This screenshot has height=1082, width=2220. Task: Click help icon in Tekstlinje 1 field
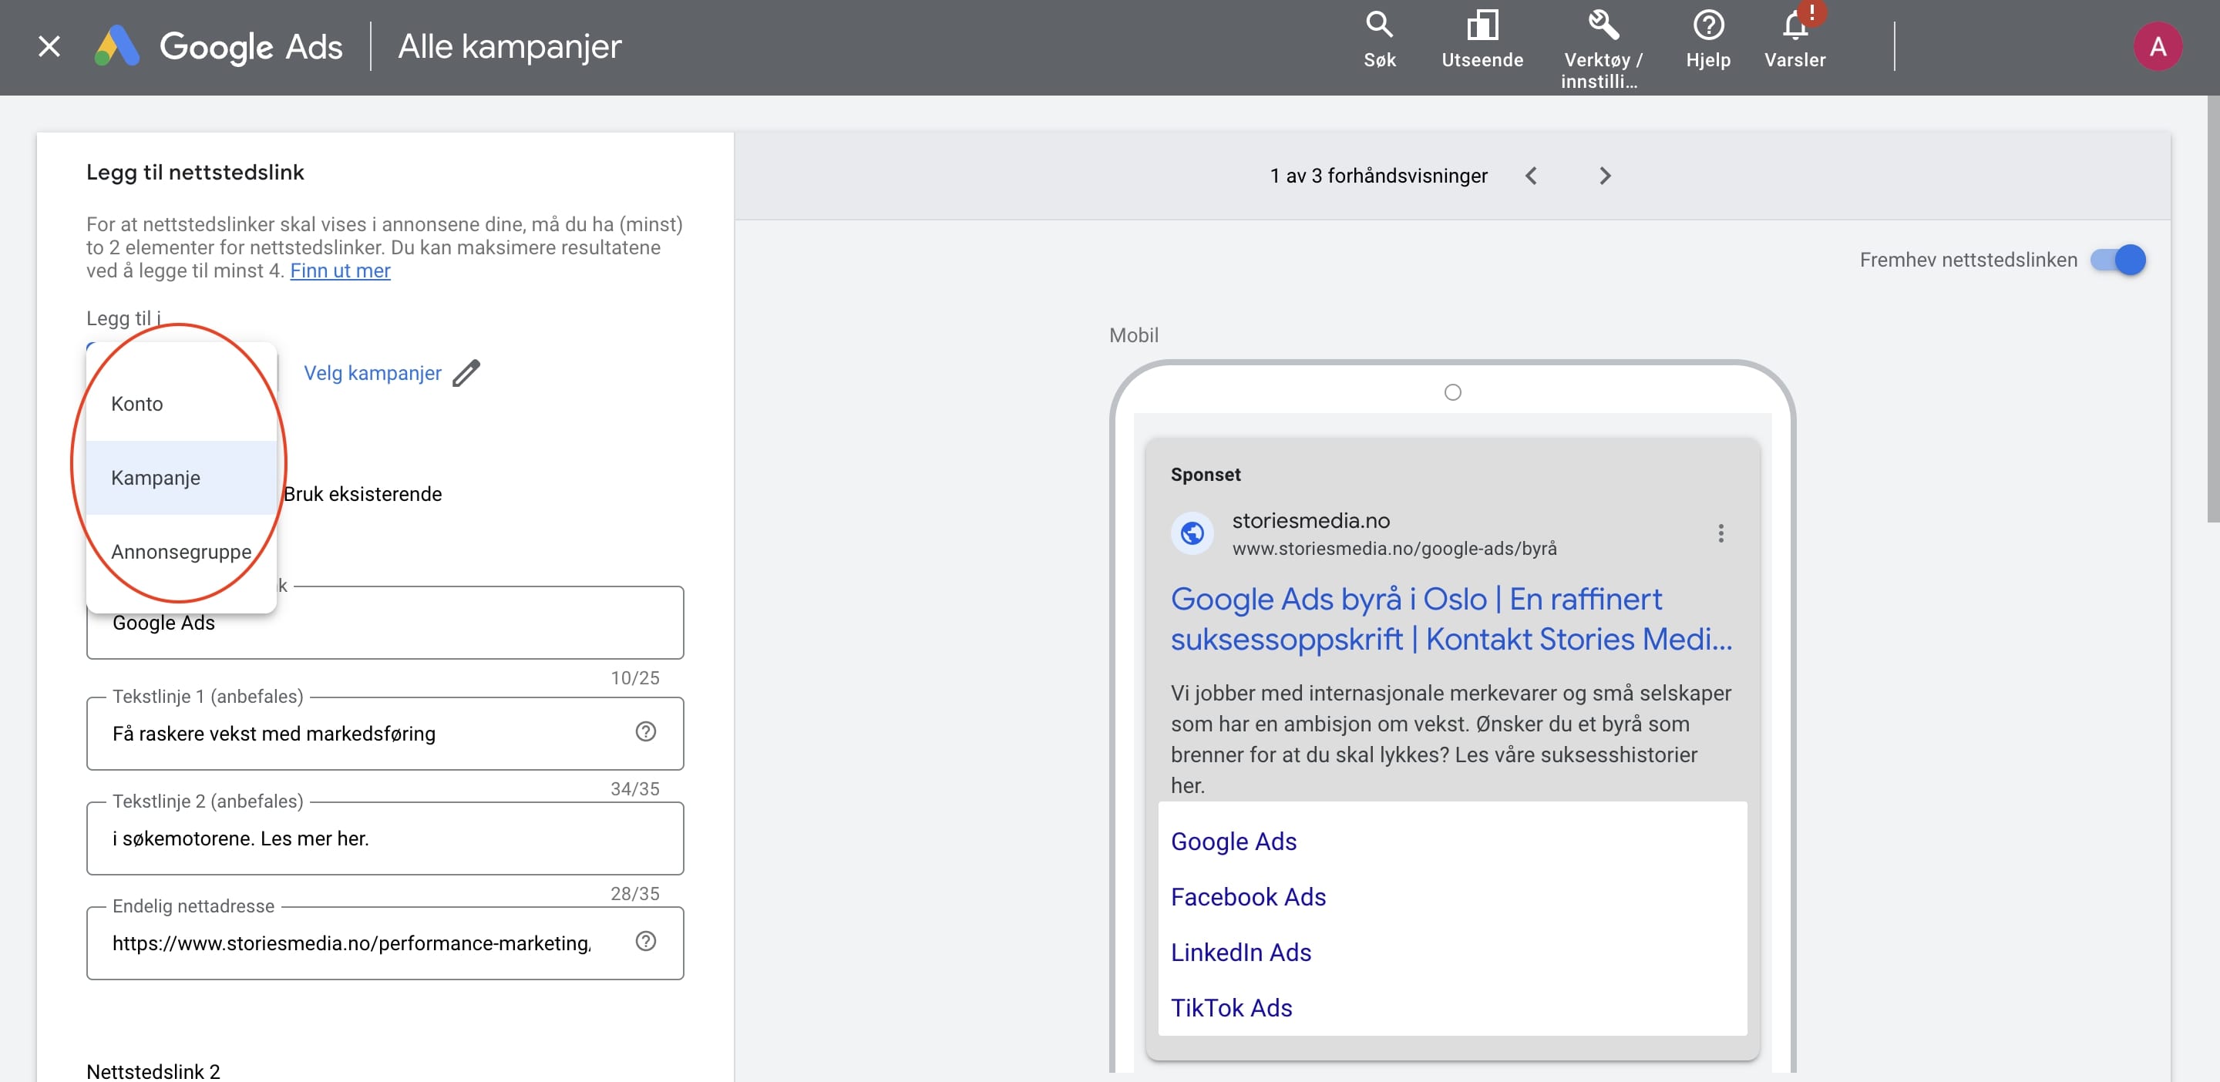pos(645,731)
